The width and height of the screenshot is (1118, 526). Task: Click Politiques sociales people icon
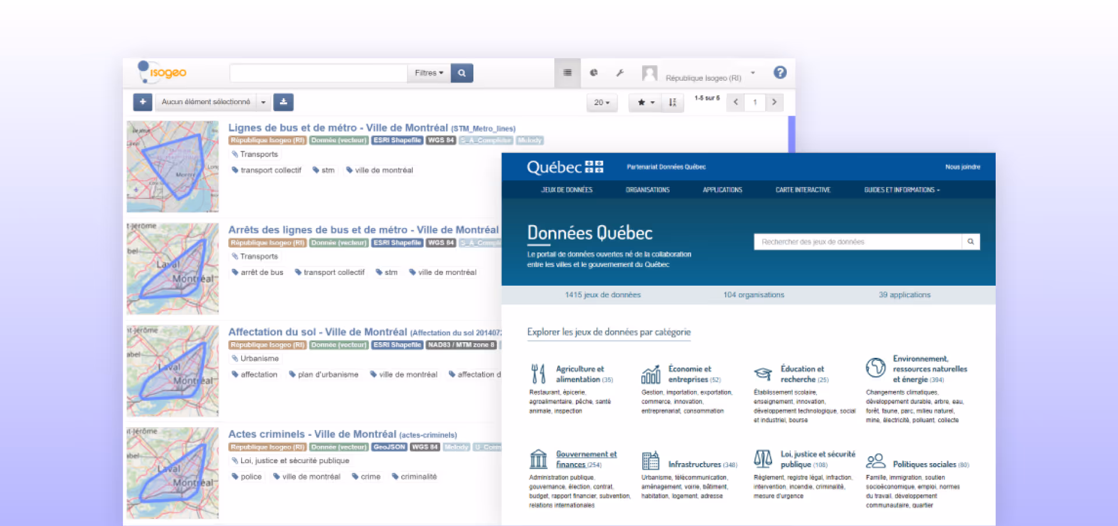875,461
